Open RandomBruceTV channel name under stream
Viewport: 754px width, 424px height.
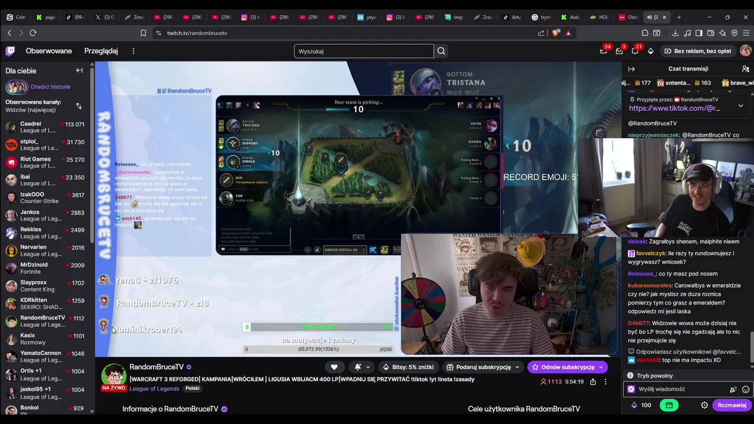(157, 367)
